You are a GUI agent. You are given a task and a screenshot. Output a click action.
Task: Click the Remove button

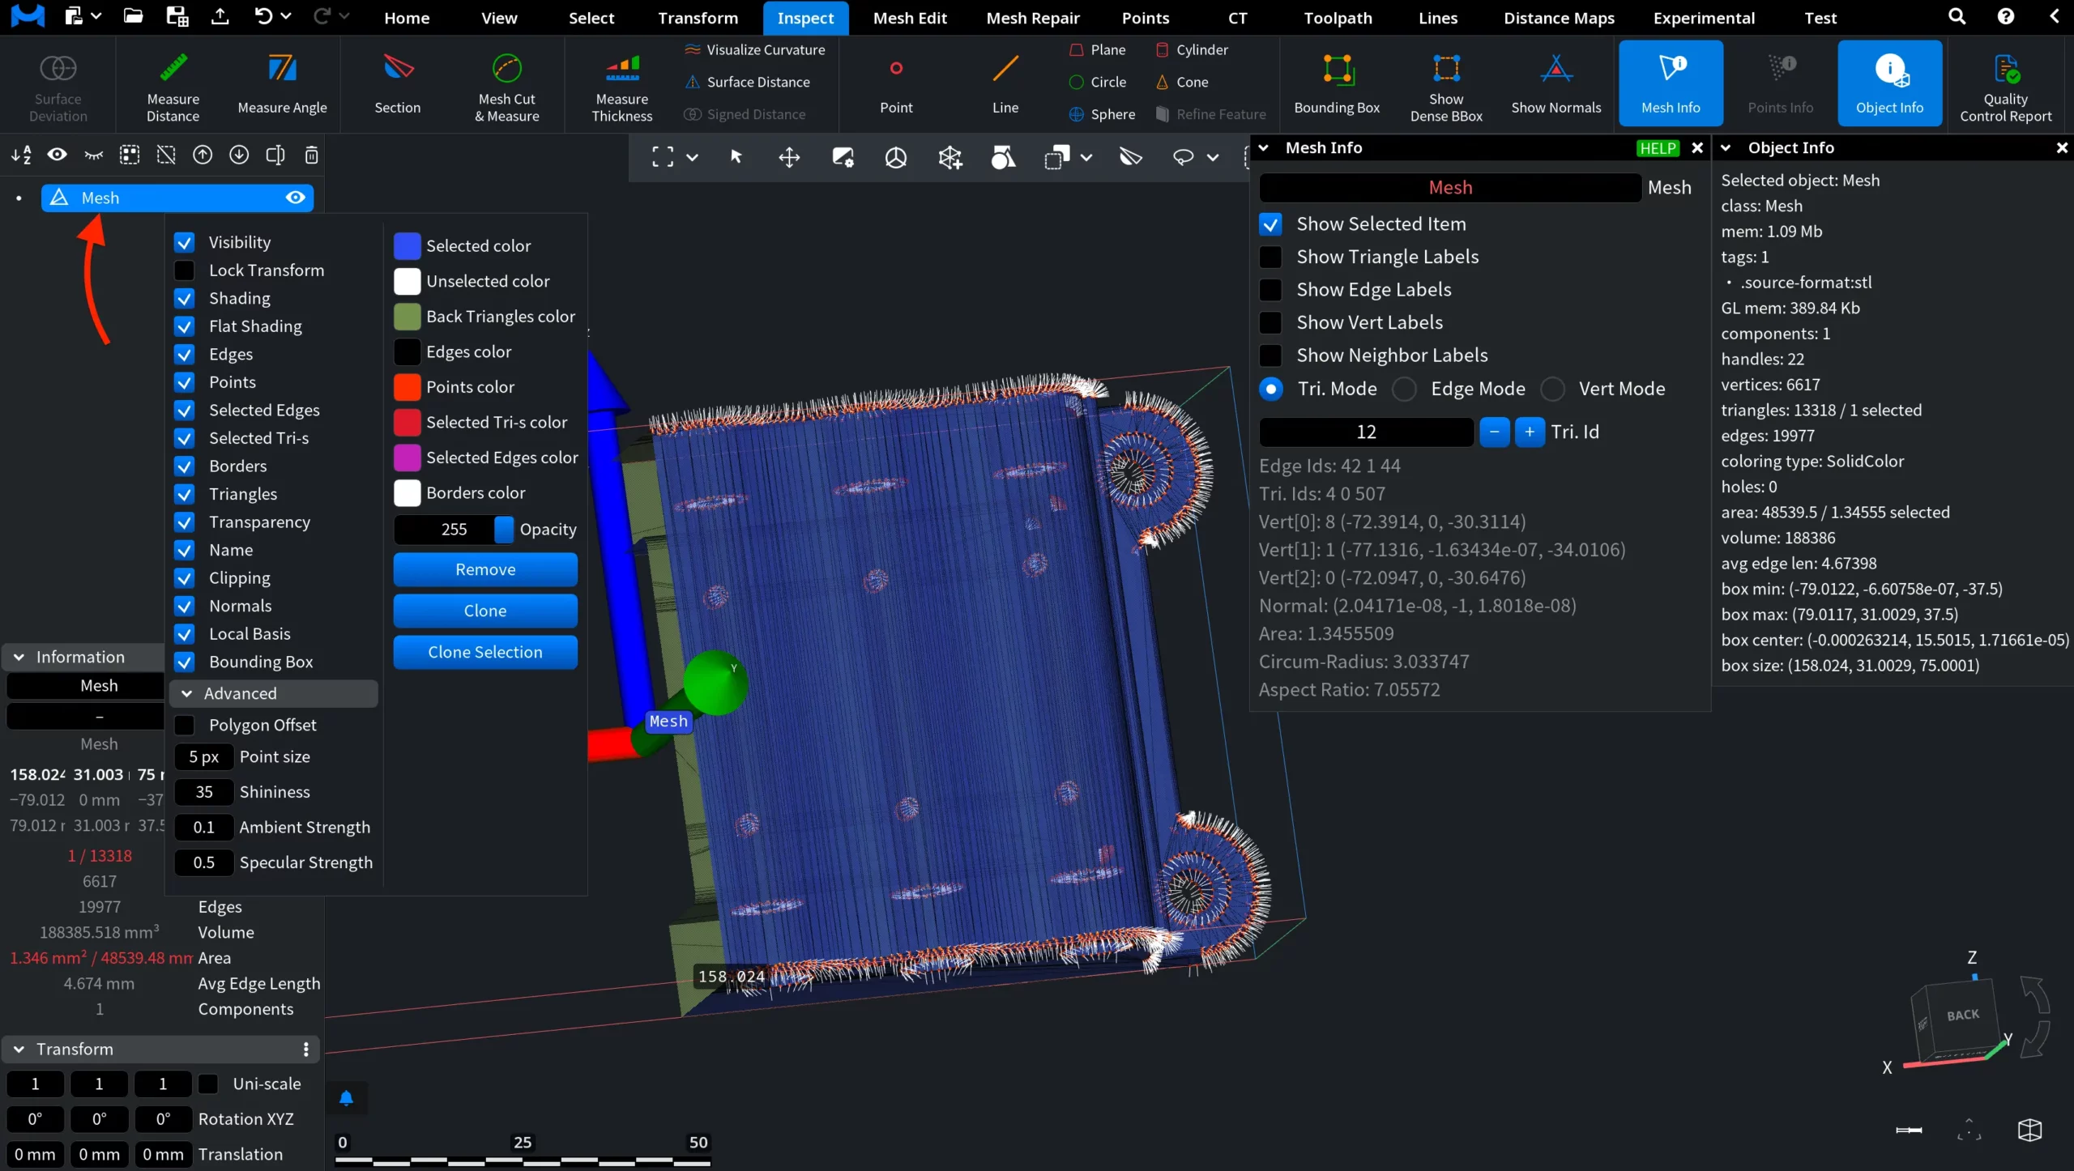pyautogui.click(x=485, y=570)
